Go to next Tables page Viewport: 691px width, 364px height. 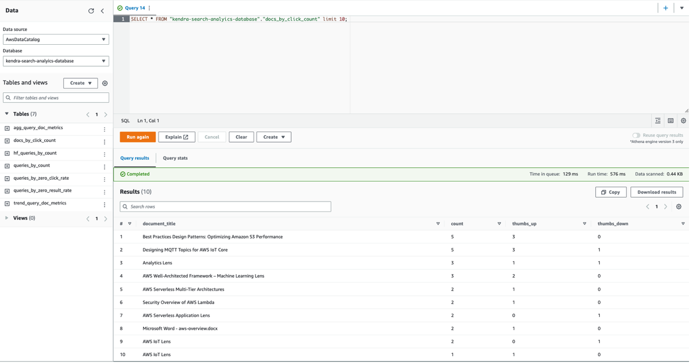(x=106, y=115)
